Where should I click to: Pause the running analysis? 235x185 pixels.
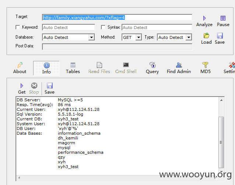[x=223, y=21]
